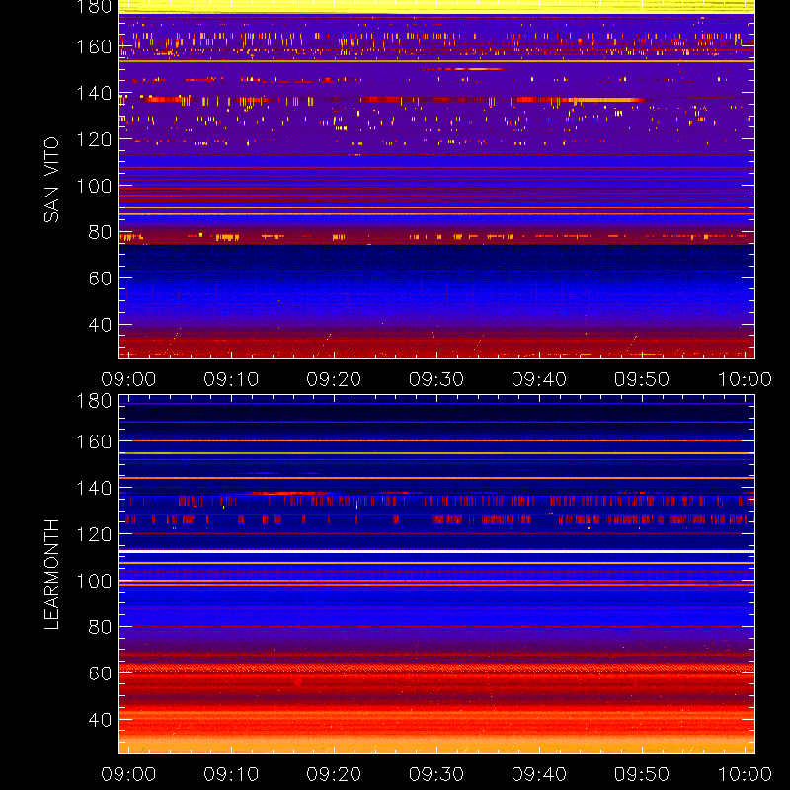Click 09:20 time label under Learmonth plot
790x790 pixels.
pos(334,774)
